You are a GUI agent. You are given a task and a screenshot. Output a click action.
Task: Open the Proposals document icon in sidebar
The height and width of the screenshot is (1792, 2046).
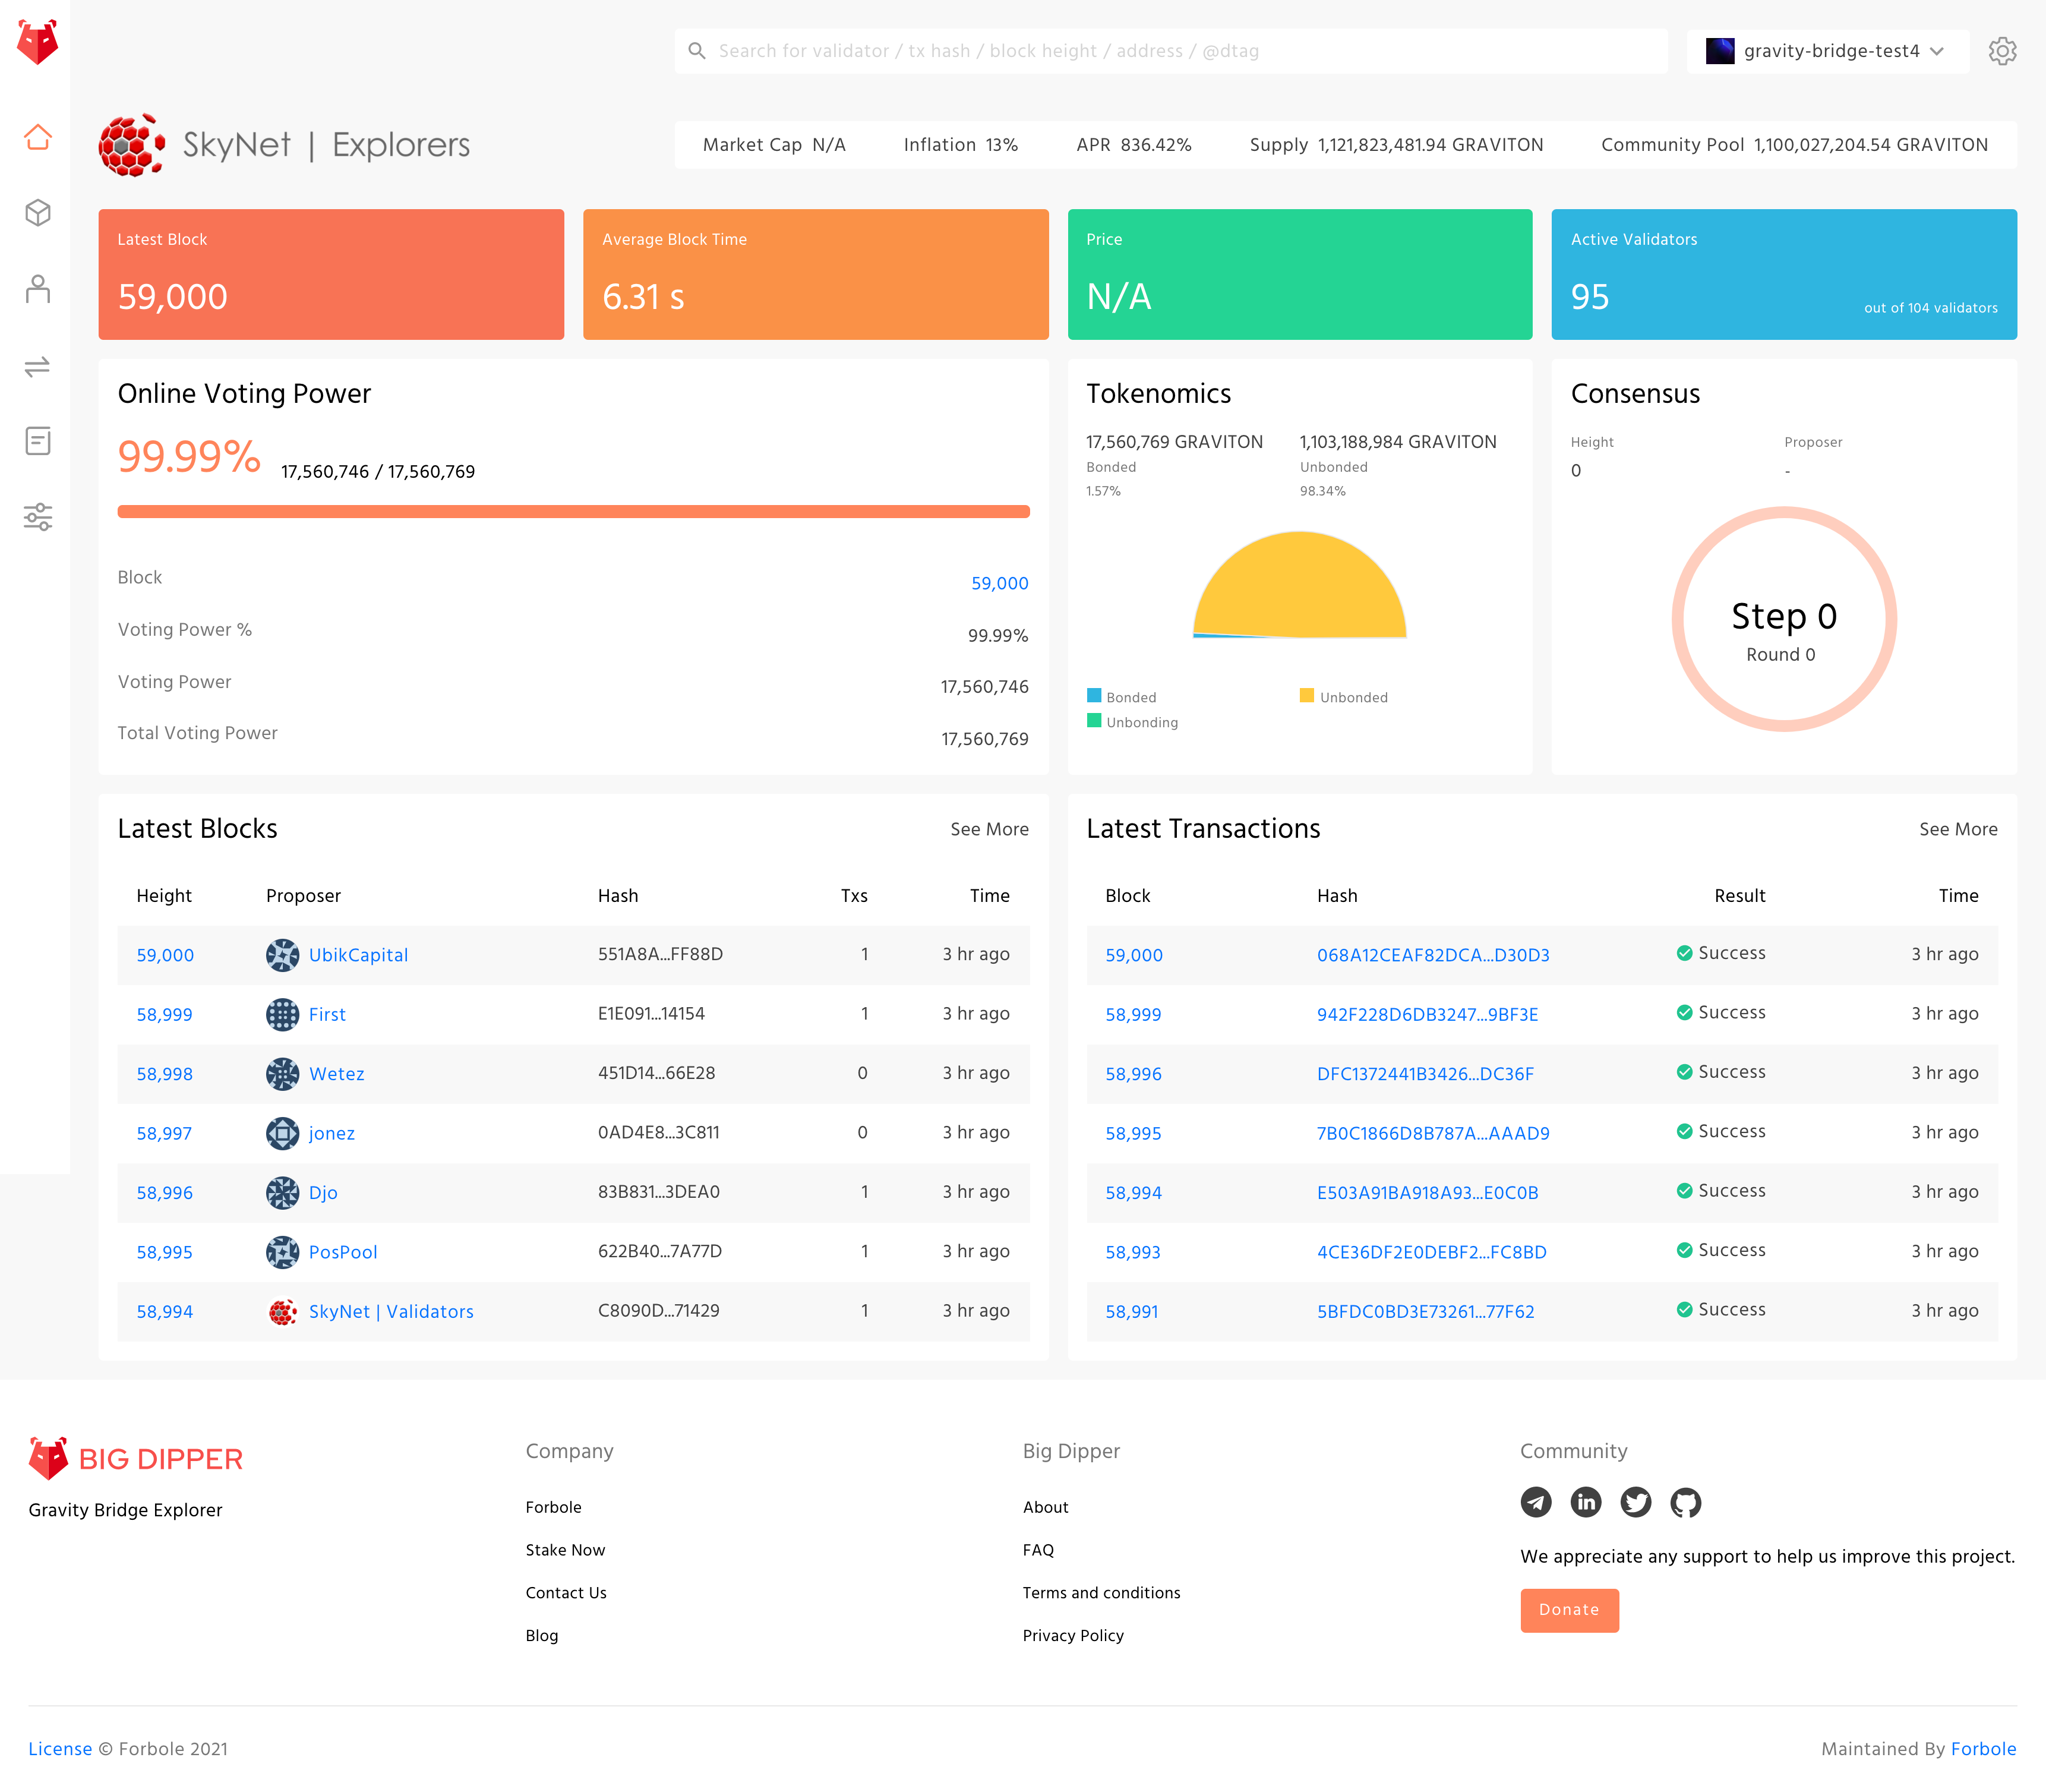[37, 441]
